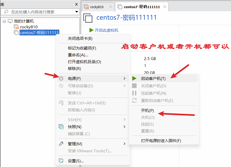Click the 开启此虚拟机 link

click(x=107, y=30)
